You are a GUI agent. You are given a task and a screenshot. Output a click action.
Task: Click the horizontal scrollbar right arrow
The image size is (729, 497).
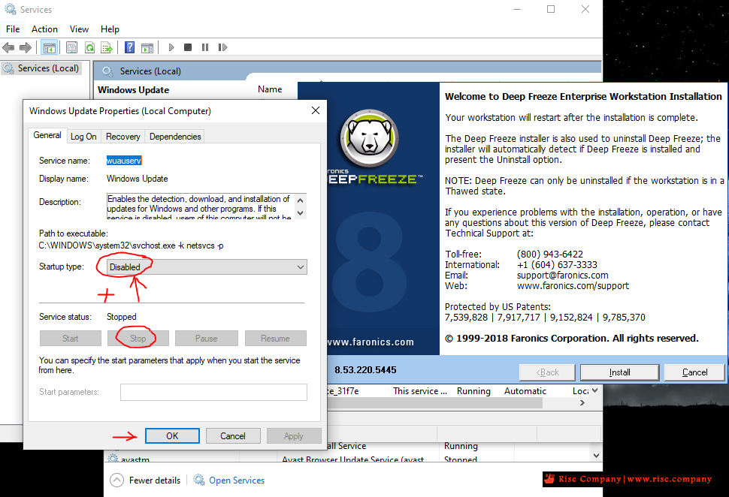click(x=582, y=403)
